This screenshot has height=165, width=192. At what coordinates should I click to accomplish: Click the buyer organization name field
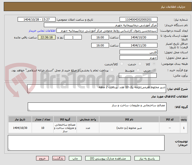coord(100,25)
